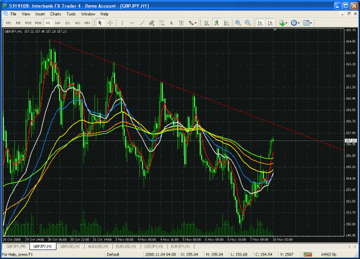Click the O: 155.04 status value
The image size is (360, 259).
pos(189,254)
